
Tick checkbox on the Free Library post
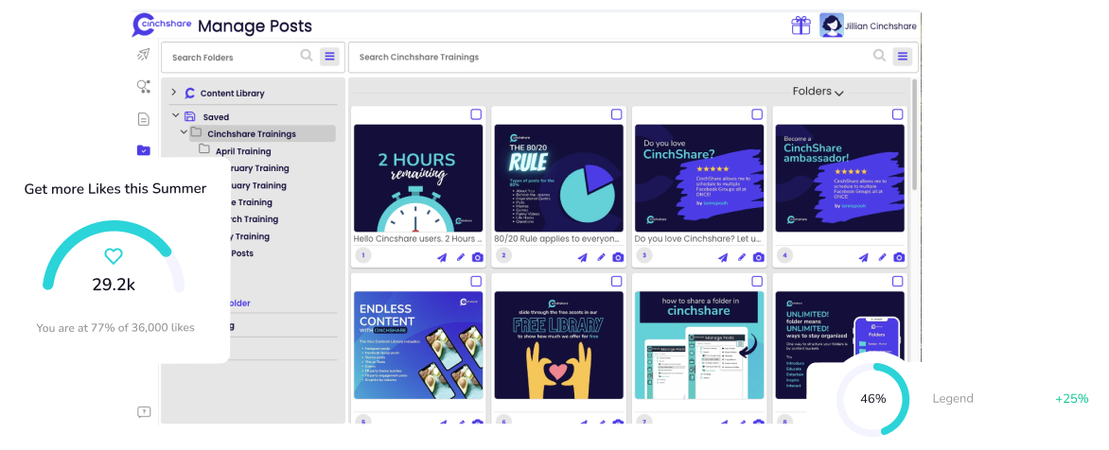click(x=617, y=281)
